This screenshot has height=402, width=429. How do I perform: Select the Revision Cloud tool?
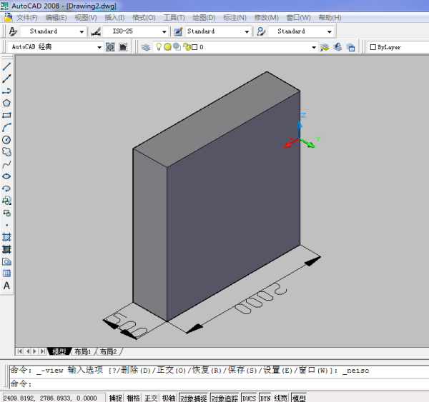pyautogui.click(x=6, y=151)
